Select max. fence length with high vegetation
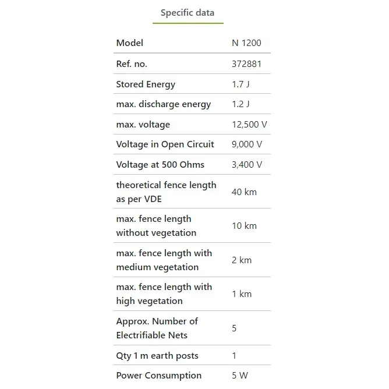Viewport: 389px width, 389px height. 164,294
